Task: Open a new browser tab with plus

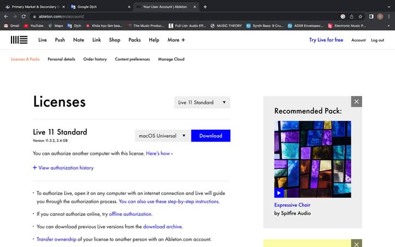Action: (x=205, y=7)
